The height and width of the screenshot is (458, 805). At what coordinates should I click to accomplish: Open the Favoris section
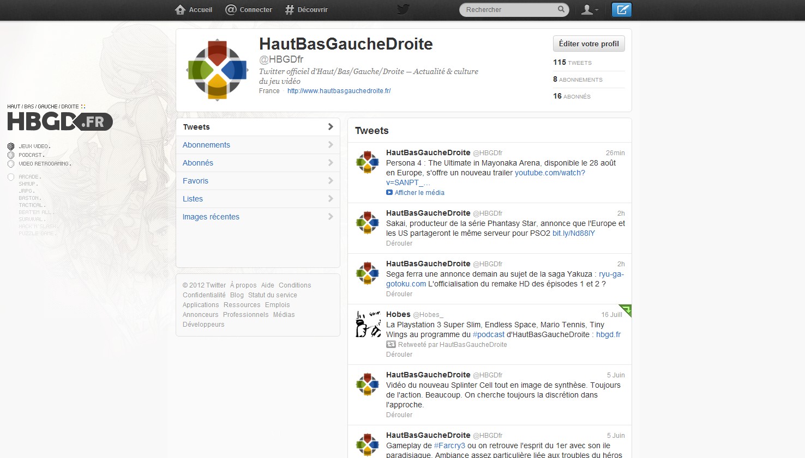click(258, 181)
